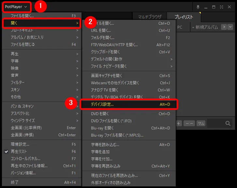Image resolution: width=237 pixels, height=188 pixels.
Task: Open the playlist sort triangle button
Action: (x=201, y=124)
